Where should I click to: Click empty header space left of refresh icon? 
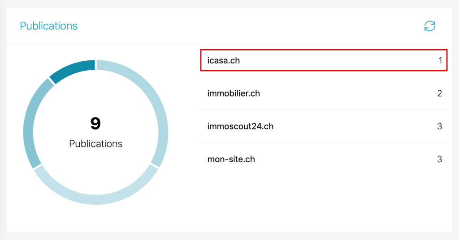coord(269,26)
